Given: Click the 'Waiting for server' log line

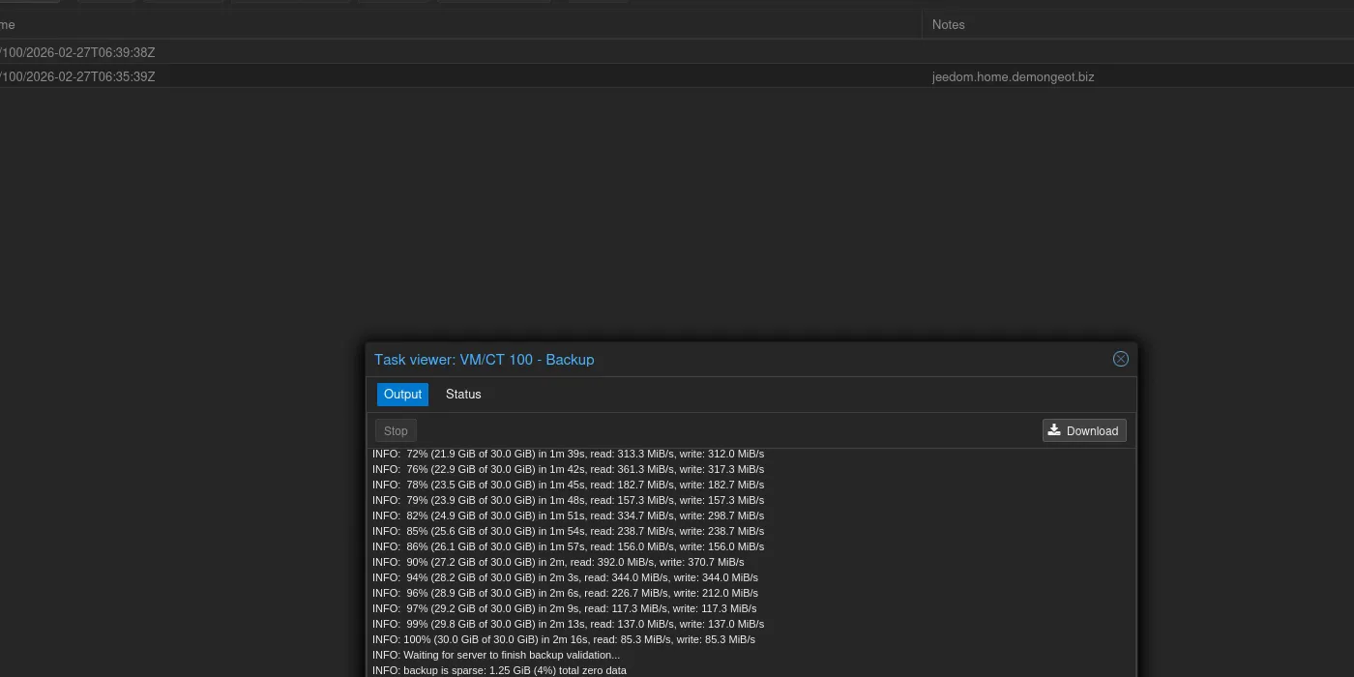Looking at the screenshot, I should tap(496, 655).
